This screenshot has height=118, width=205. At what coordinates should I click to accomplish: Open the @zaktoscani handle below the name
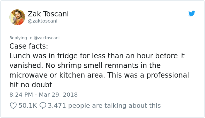pos(42,21)
